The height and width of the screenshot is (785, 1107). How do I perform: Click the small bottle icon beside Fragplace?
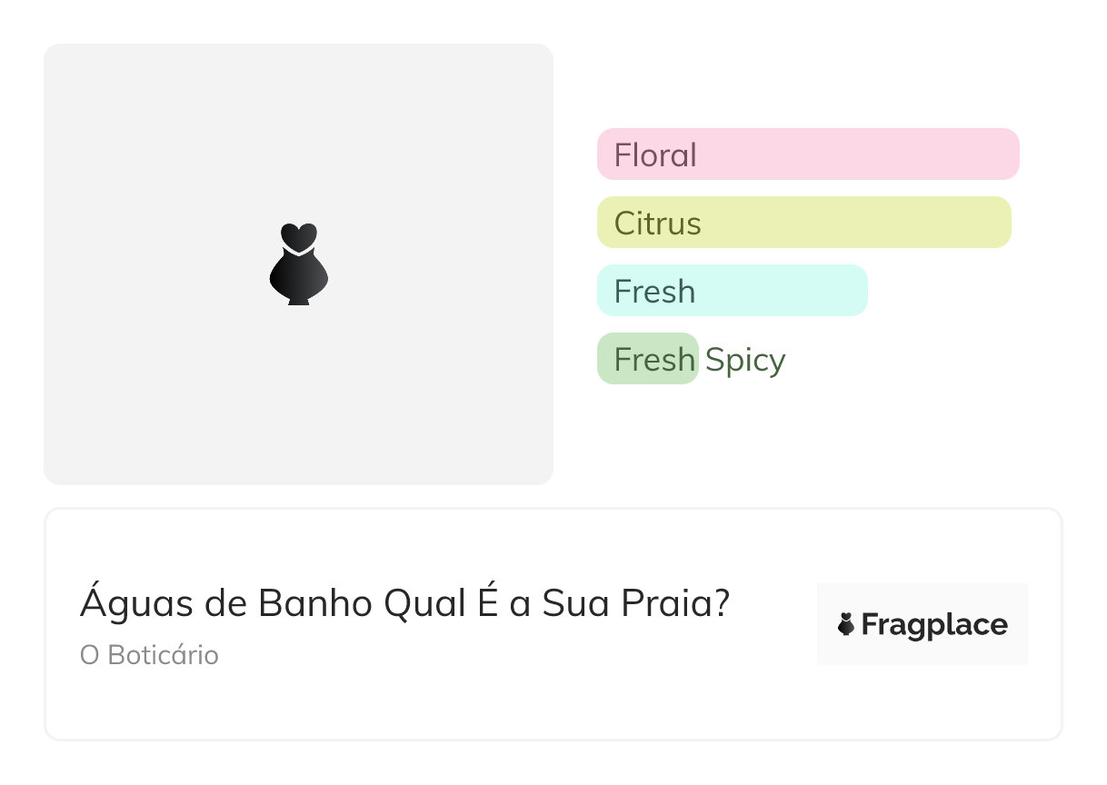[846, 624]
